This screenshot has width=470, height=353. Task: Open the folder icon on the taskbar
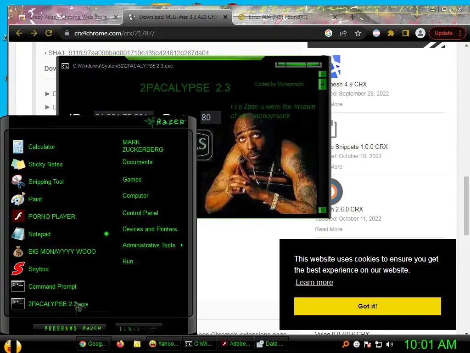pyautogui.click(x=137, y=344)
